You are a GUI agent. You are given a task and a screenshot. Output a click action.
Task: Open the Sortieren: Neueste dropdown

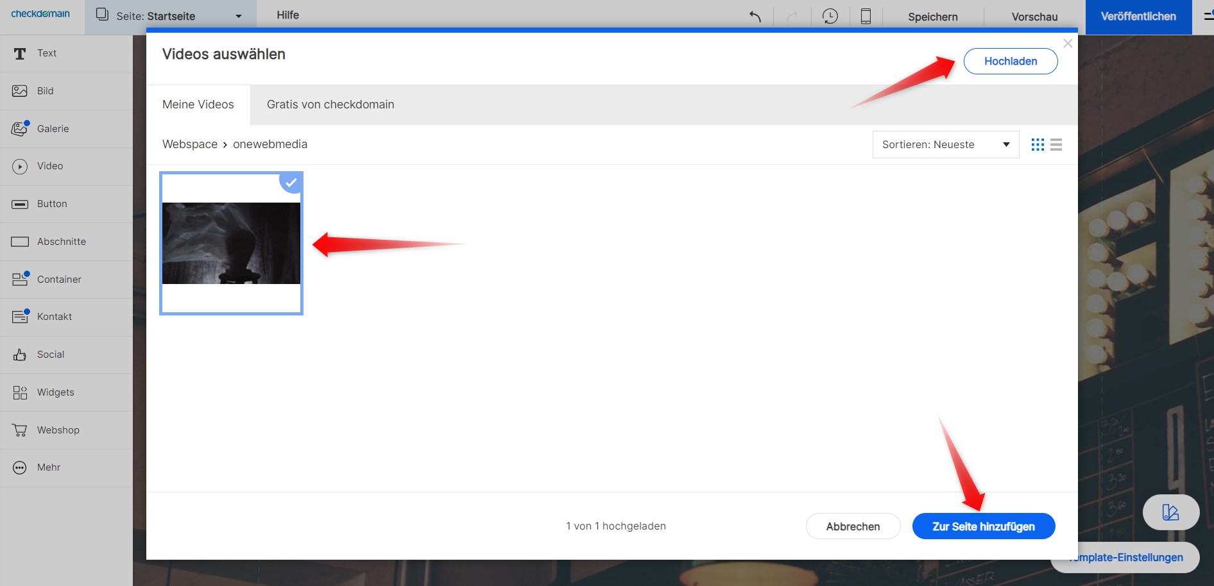tap(945, 145)
